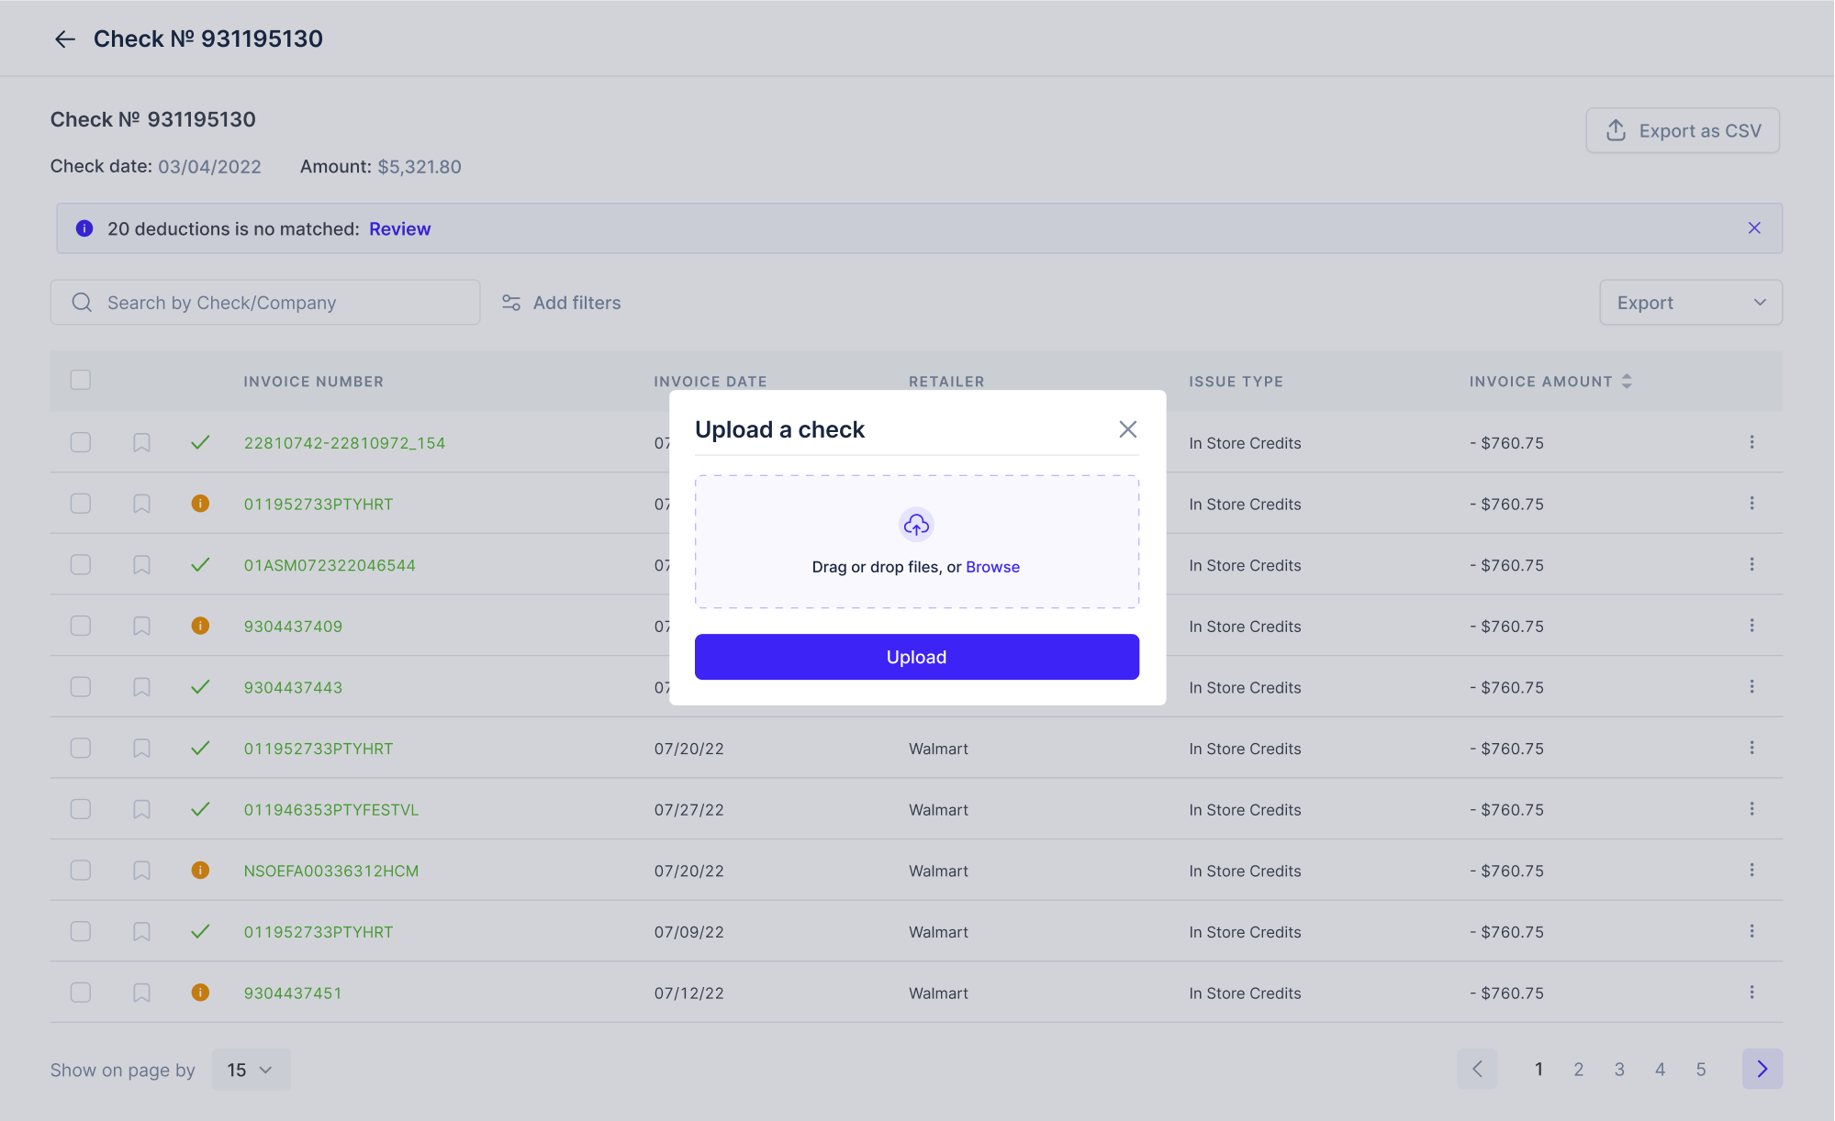Open the three-dot menu for invoice 9304437443
This screenshot has height=1121, width=1835.
tap(1752, 686)
